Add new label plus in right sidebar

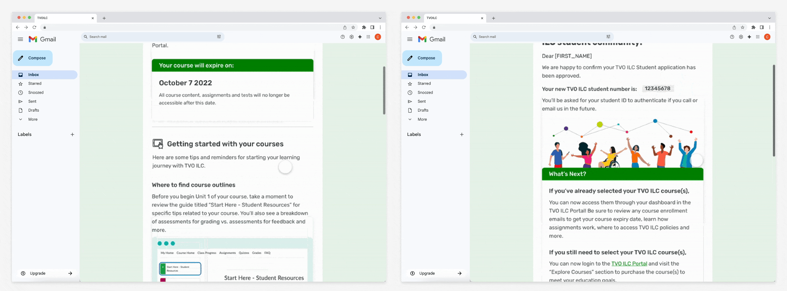pos(462,134)
